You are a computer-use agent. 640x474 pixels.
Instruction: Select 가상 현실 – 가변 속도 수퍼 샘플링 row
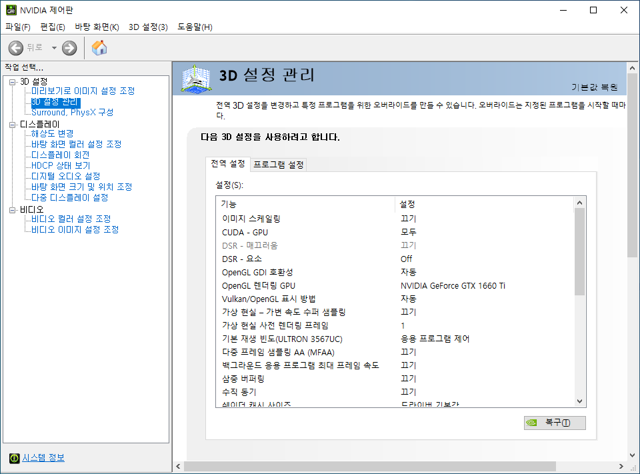[x=395, y=312]
